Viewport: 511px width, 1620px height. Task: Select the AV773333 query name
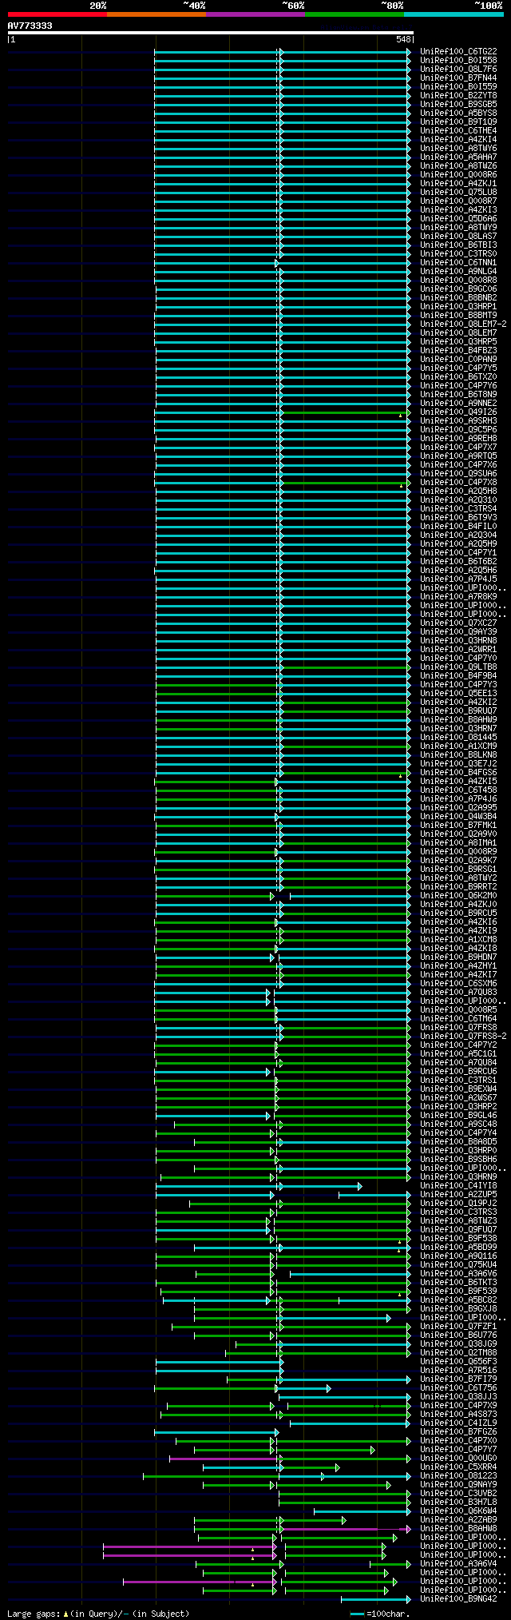[30, 26]
